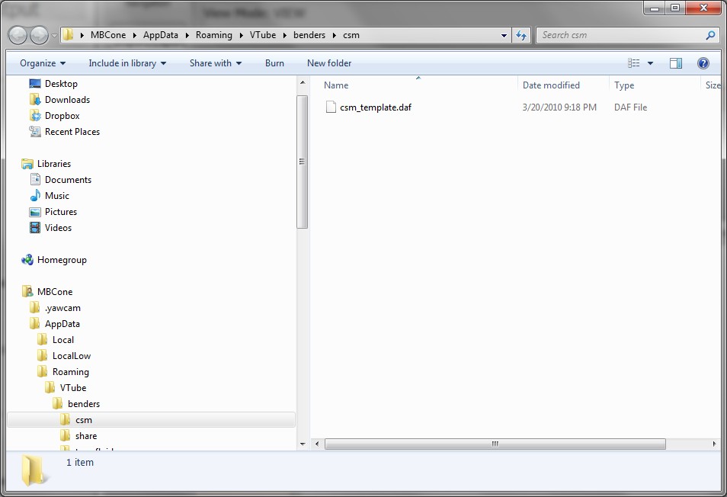Click the Change your view icon

[634, 63]
